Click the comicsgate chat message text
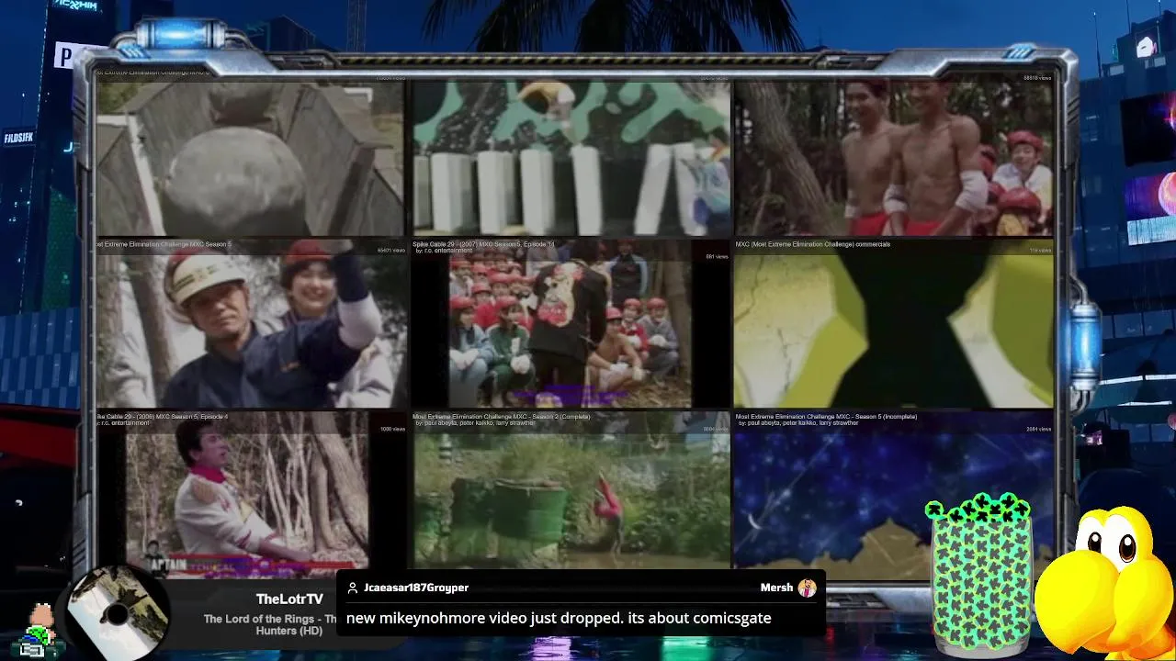This screenshot has height=661, width=1176. coord(559,618)
